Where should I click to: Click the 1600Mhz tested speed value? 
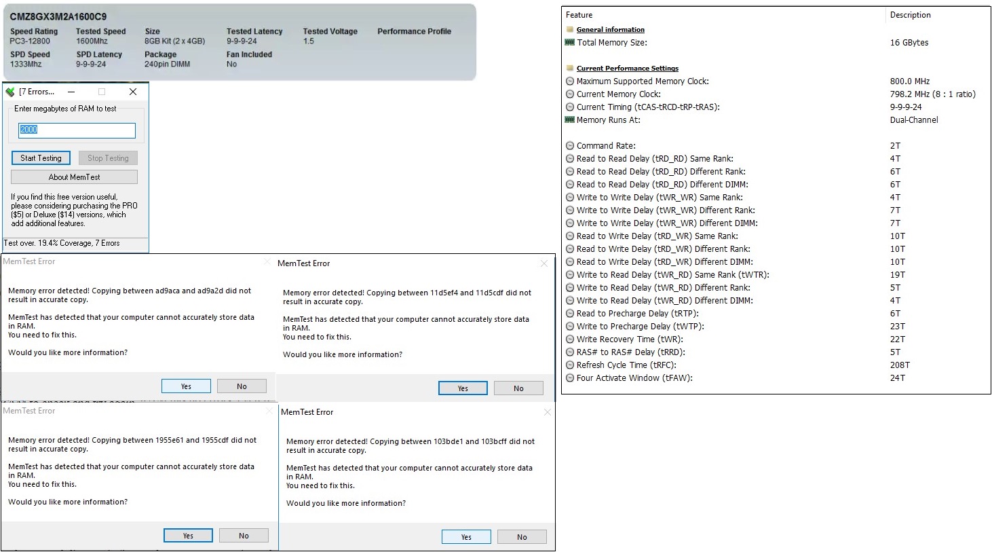point(92,41)
